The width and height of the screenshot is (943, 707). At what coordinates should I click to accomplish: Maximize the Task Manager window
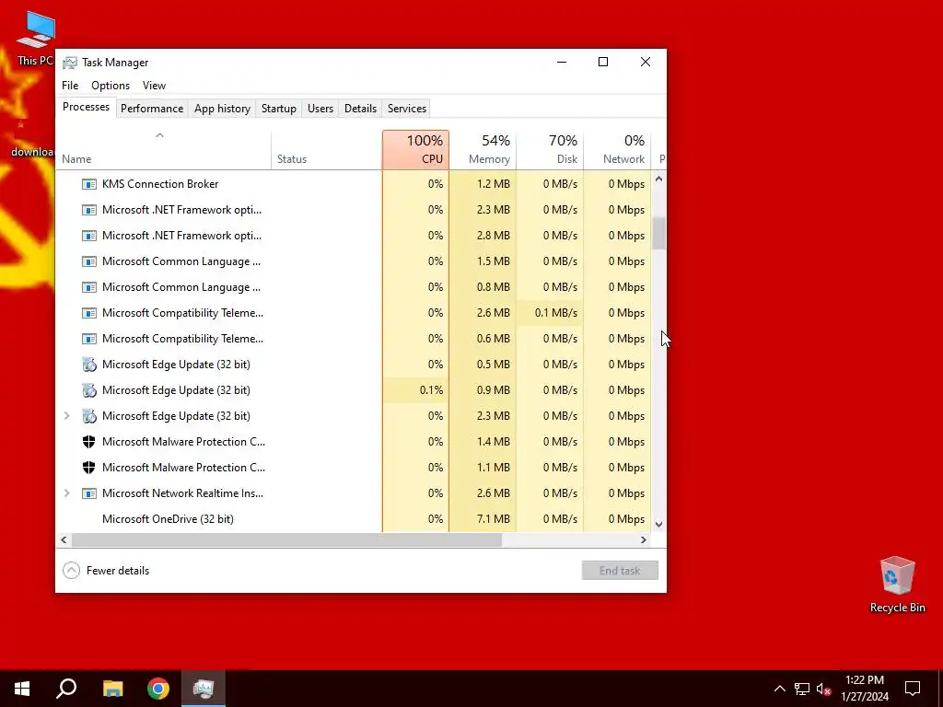pos(603,62)
